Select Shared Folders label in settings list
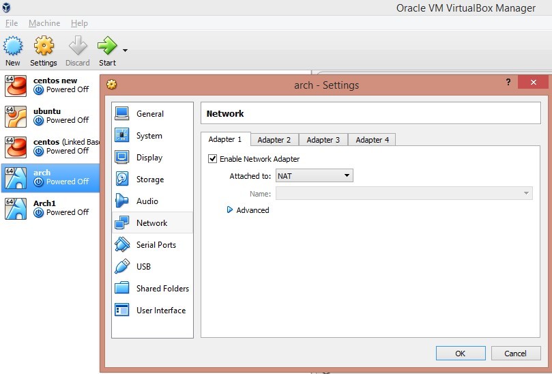 (x=162, y=289)
